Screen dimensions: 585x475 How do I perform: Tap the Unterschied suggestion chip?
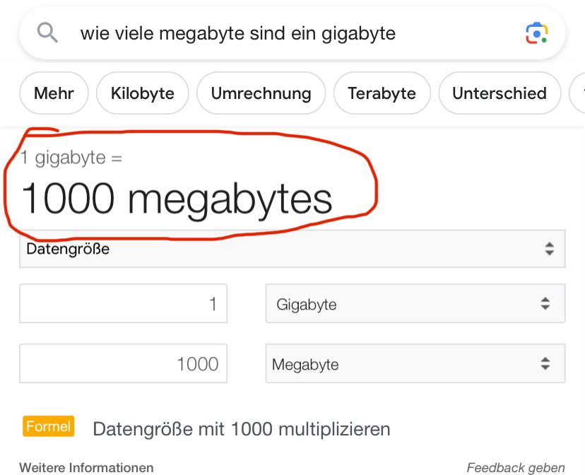(x=500, y=93)
